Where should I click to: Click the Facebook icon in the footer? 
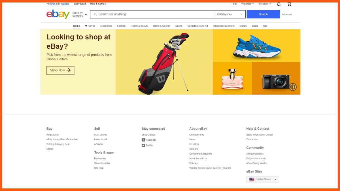143,140
